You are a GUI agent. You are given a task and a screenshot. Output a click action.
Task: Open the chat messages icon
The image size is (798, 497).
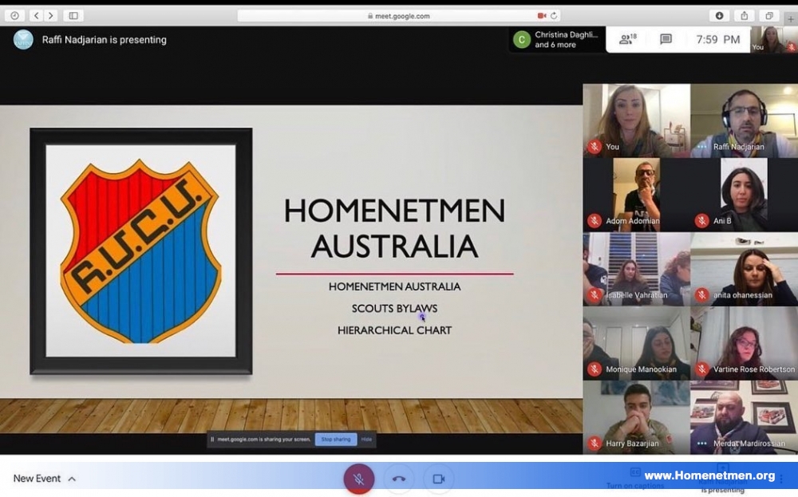coord(666,39)
